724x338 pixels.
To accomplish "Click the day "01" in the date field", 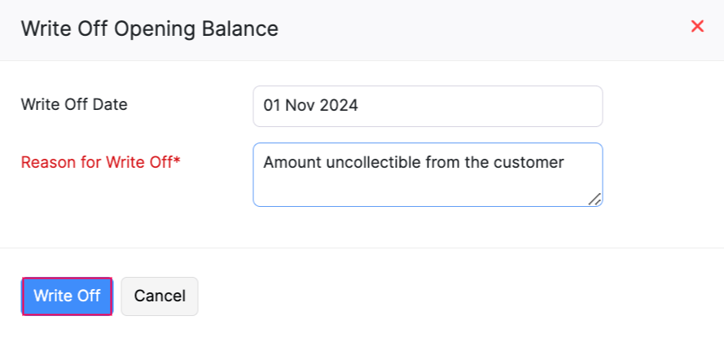I will pyautogui.click(x=272, y=106).
